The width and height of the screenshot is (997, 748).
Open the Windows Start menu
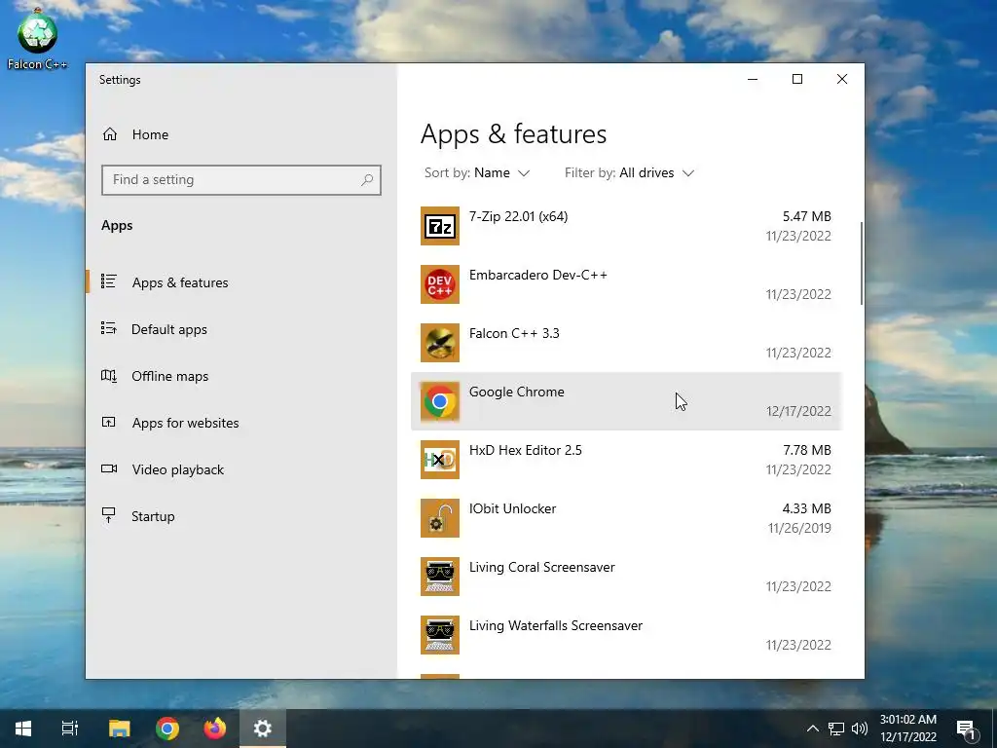point(23,729)
